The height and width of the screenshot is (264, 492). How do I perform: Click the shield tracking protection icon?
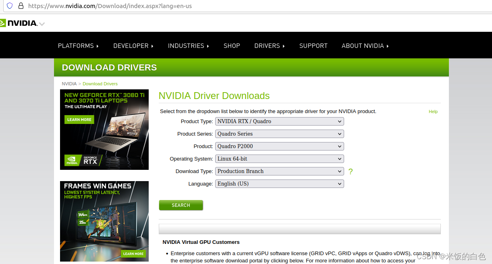tap(10, 6)
